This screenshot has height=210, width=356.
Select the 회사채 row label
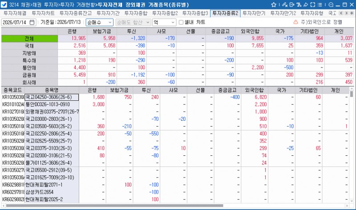(x=29, y=82)
